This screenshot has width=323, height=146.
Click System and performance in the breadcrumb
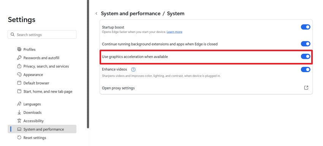(x=131, y=14)
